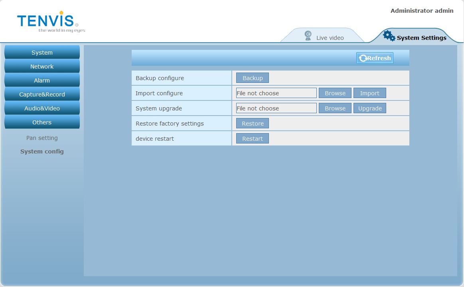
Task: Collapse the Others sidebar section
Action: tap(42, 122)
